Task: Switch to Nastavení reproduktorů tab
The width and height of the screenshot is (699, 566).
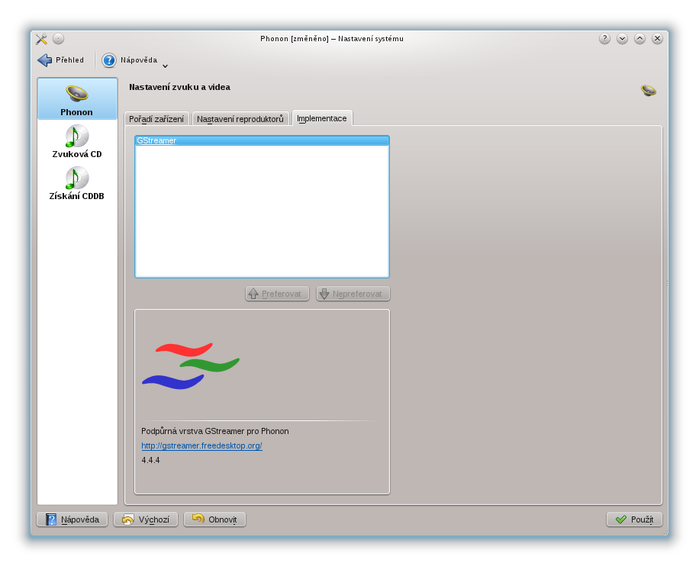Action: (x=240, y=119)
